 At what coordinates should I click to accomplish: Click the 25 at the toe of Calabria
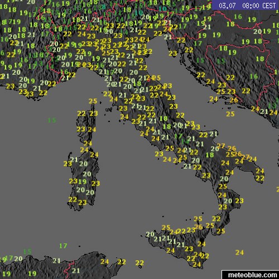[x=221, y=231]
